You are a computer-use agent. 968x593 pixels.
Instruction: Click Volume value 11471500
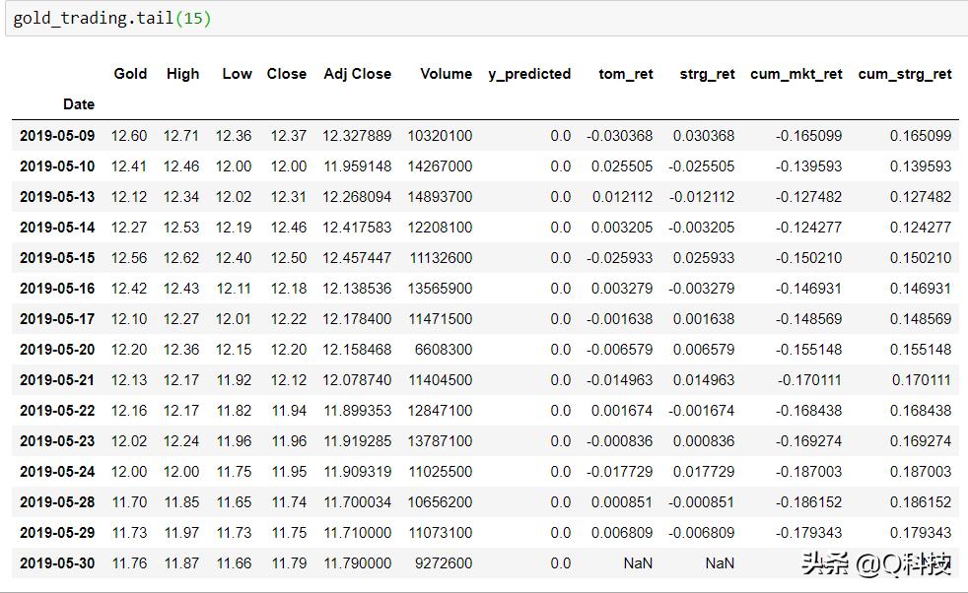click(441, 319)
